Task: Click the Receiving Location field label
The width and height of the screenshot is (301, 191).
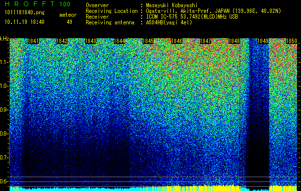Action: 111,11
